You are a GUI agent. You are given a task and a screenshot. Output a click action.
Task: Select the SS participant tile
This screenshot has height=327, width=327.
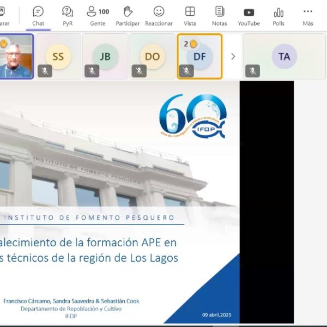58,57
